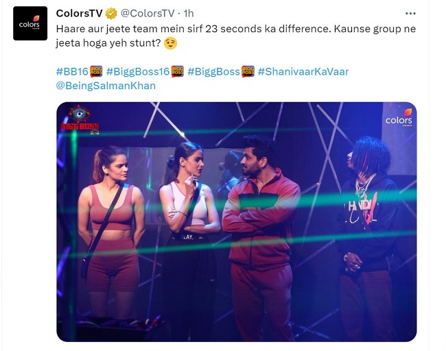
Task: Open the #ShanivaarKaVaar hashtag
Action: tap(303, 71)
